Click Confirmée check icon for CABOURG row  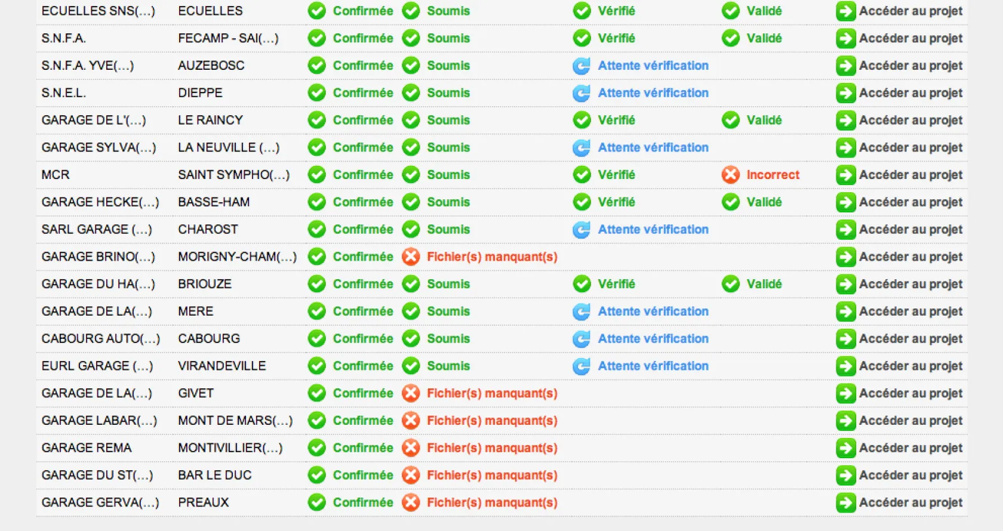[x=316, y=339]
